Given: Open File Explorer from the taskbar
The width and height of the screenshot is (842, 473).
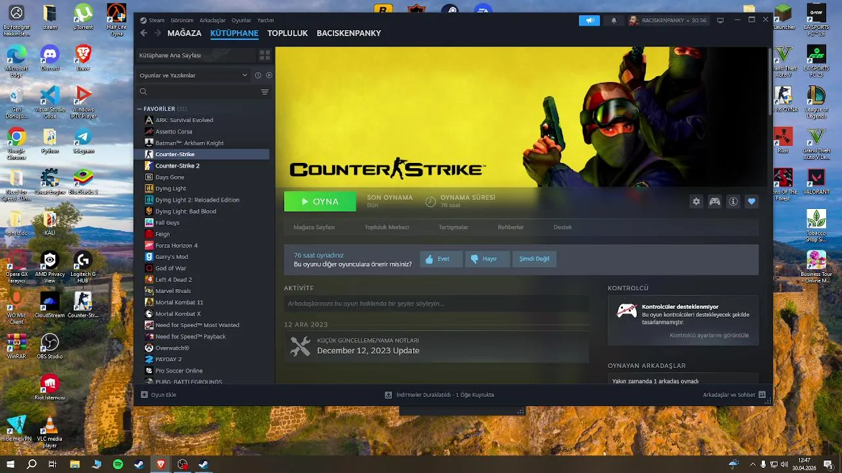Looking at the screenshot, I should 75,464.
